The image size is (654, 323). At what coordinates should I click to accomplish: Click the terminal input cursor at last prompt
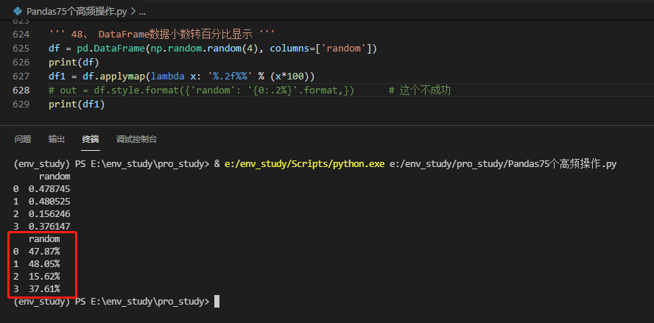217,302
